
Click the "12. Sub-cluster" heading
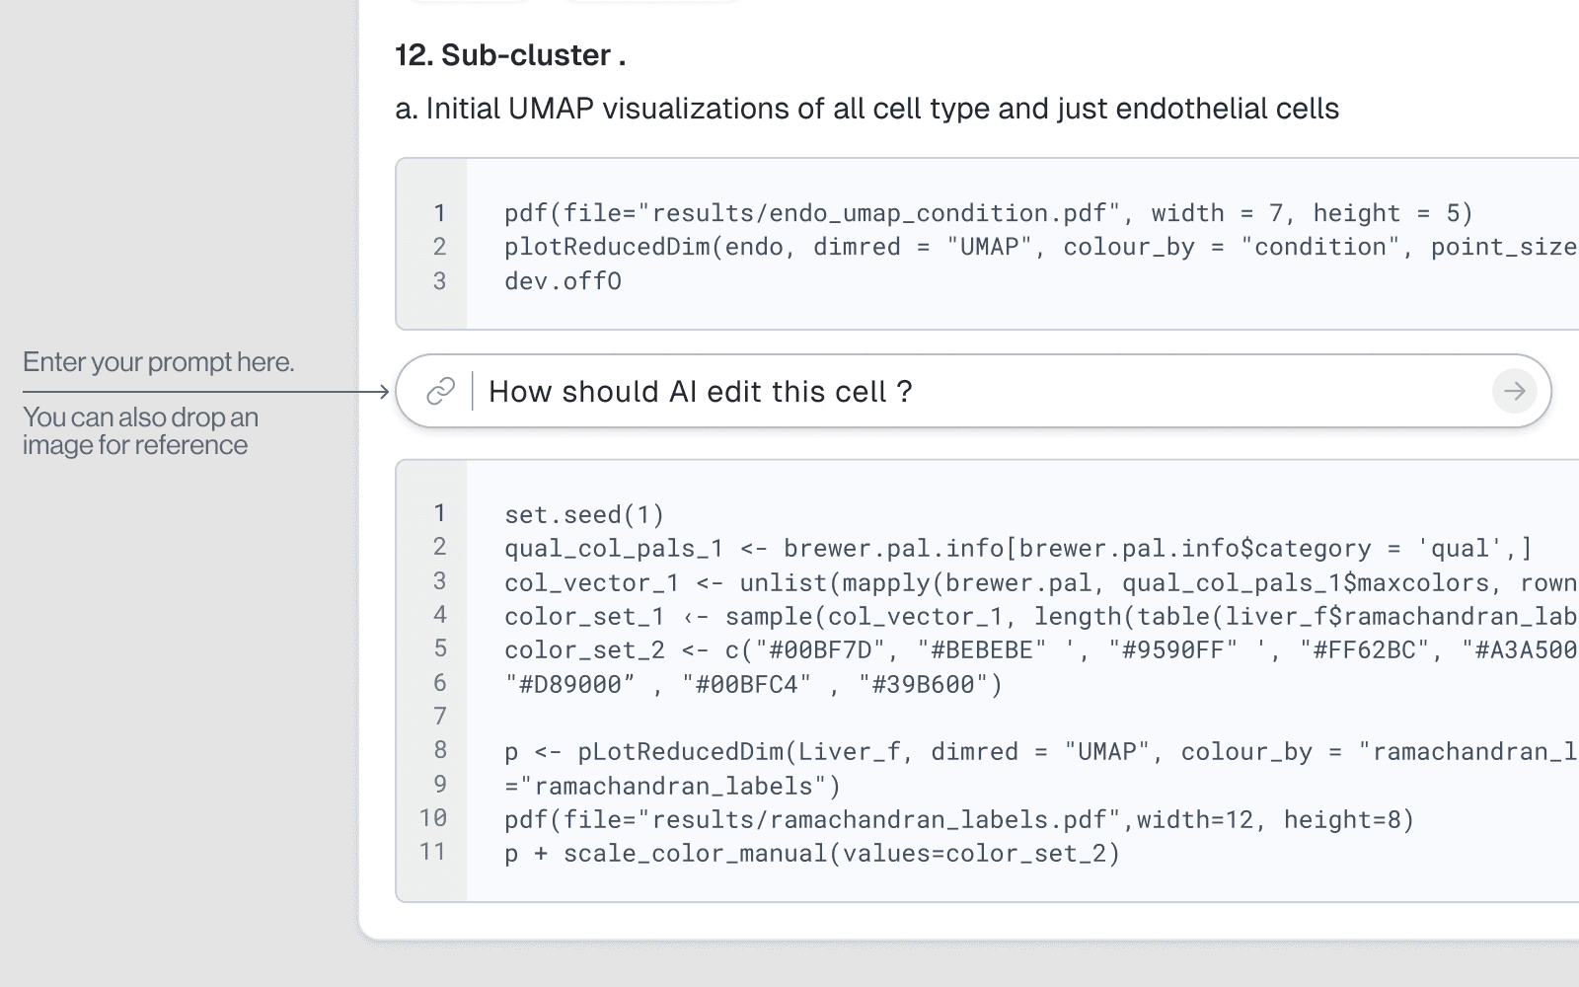click(x=510, y=55)
